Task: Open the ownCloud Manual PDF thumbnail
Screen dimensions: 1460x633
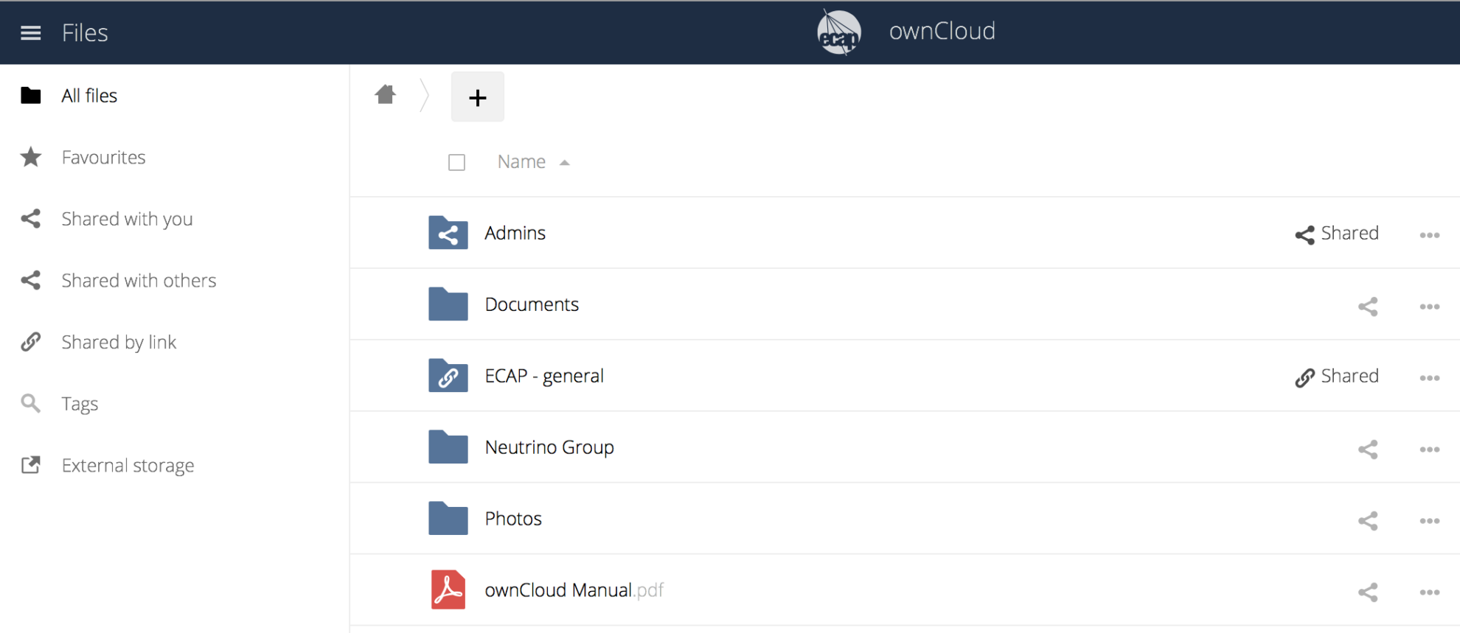Action: tap(448, 590)
